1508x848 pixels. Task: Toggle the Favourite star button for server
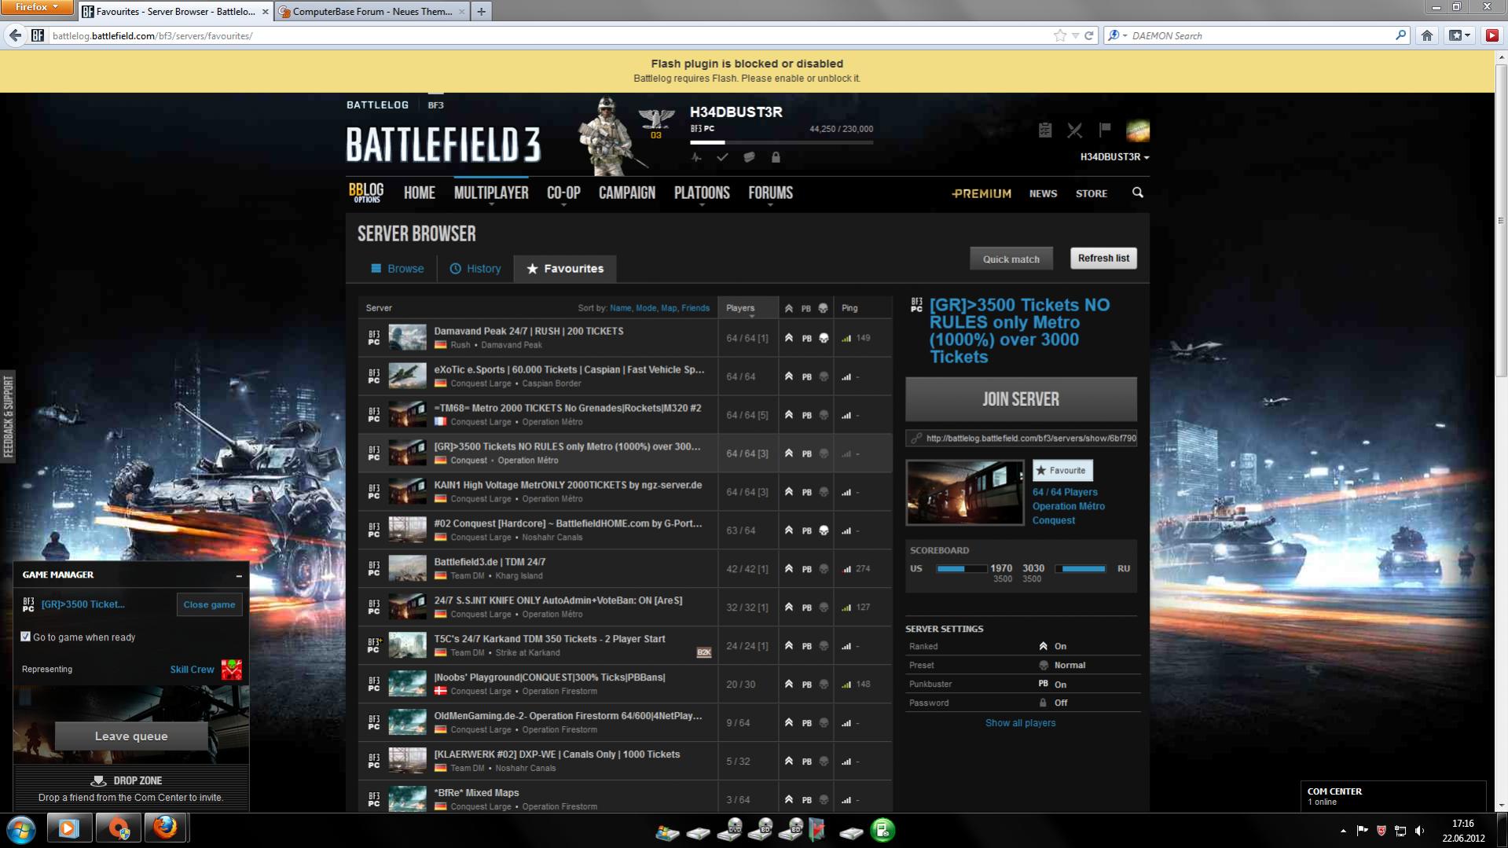pos(1062,470)
